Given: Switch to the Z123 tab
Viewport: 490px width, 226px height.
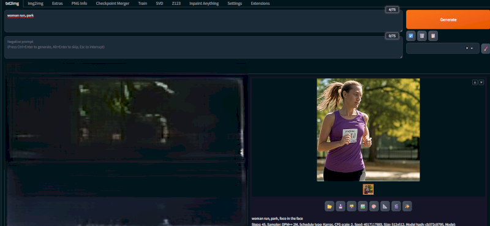Looking at the screenshot, I should click(176, 4).
